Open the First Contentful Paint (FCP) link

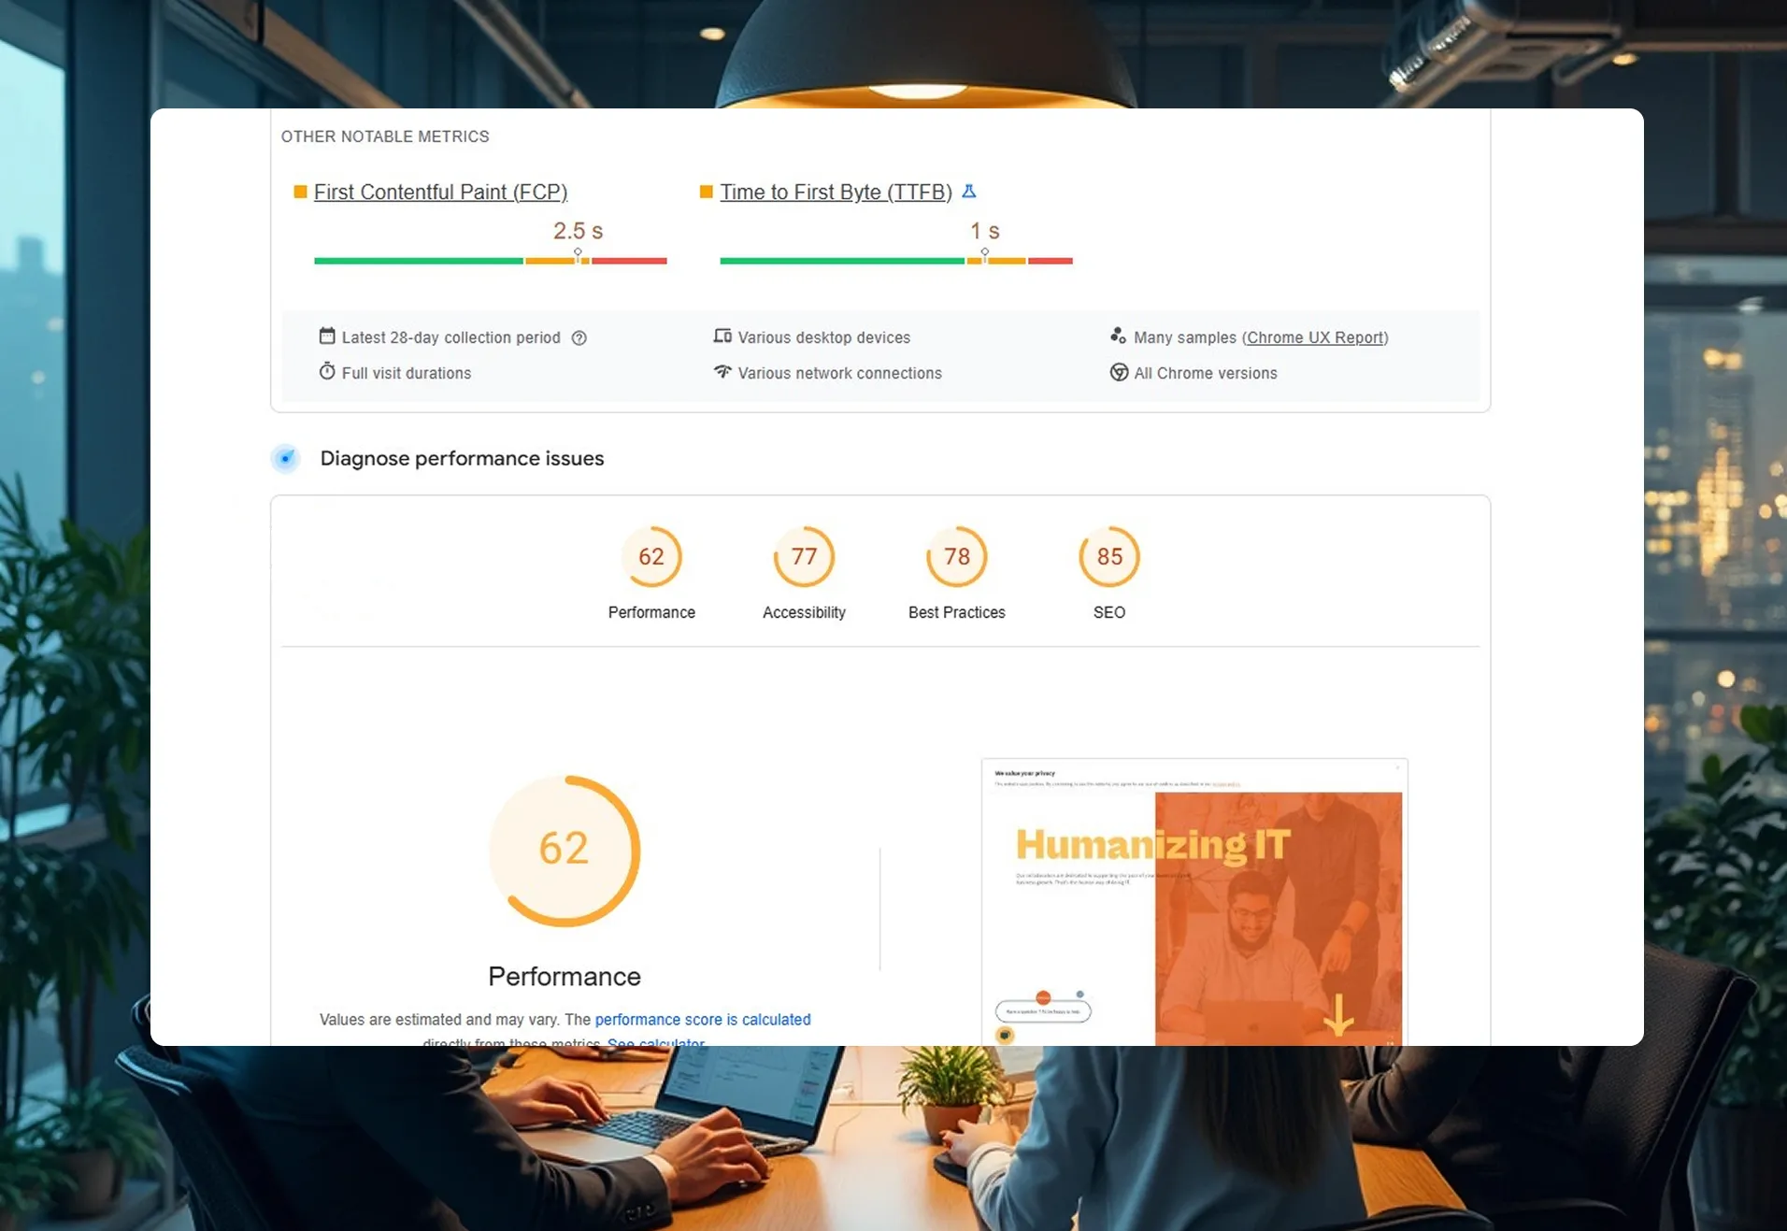click(440, 193)
